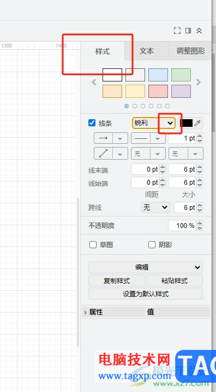Show previous style palette page
The image size is (216, 392).
[x=94, y=82]
